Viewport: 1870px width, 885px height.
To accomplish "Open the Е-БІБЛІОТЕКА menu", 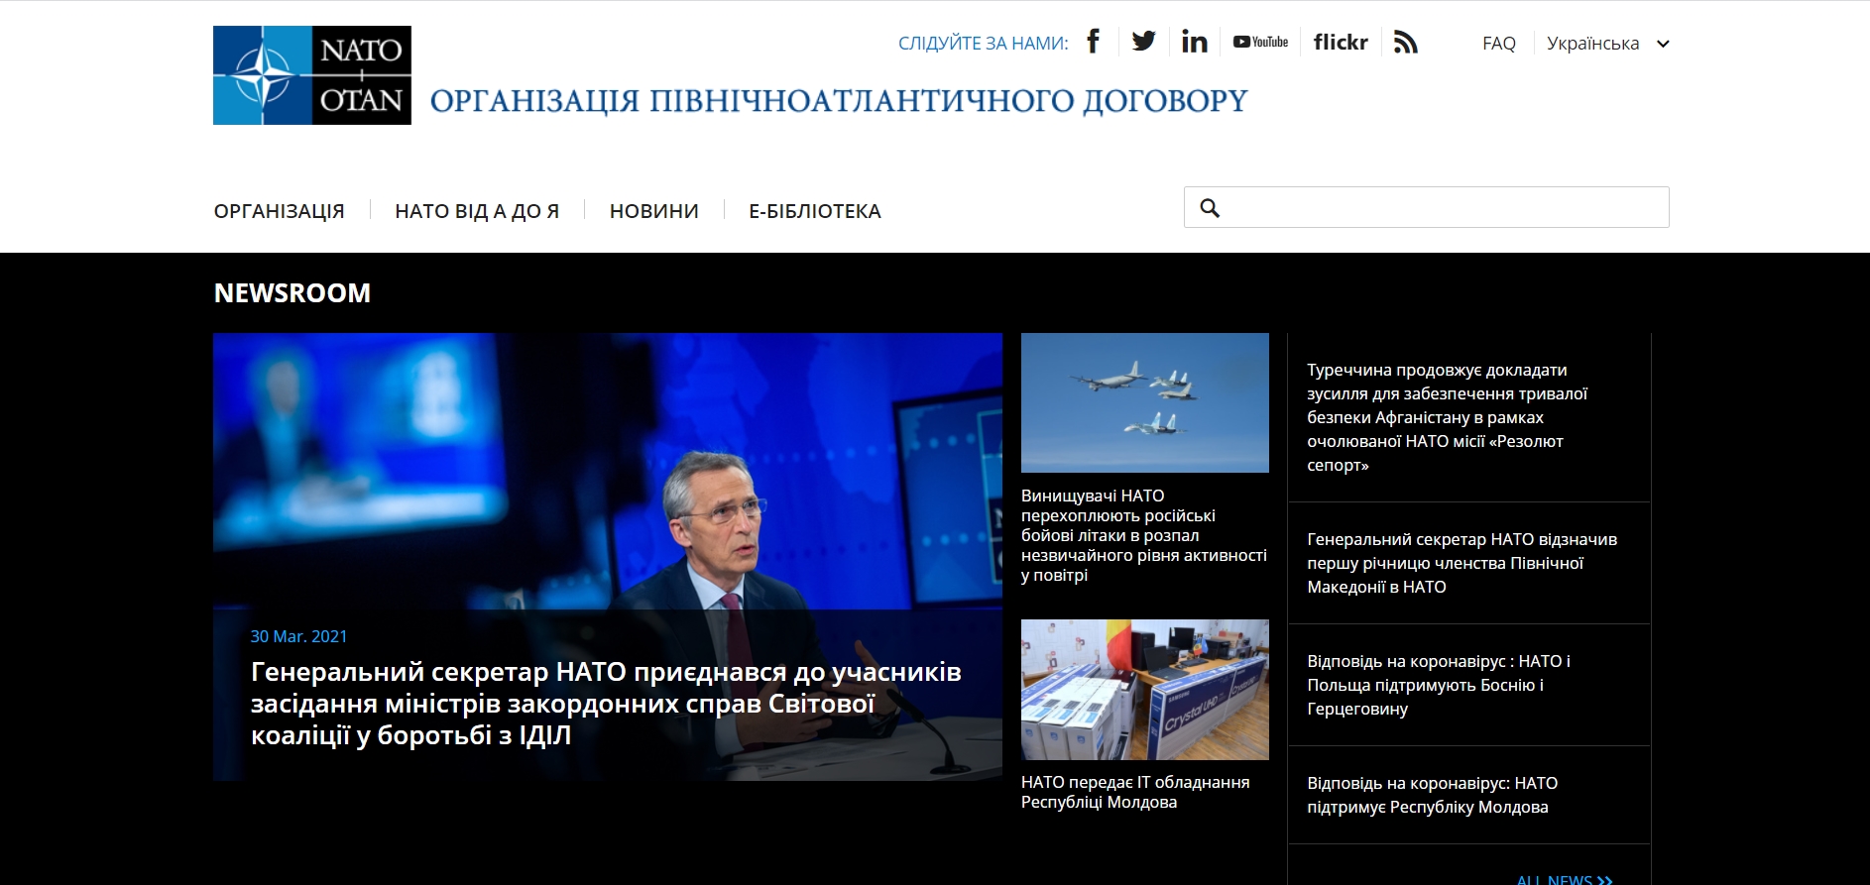I will [815, 211].
